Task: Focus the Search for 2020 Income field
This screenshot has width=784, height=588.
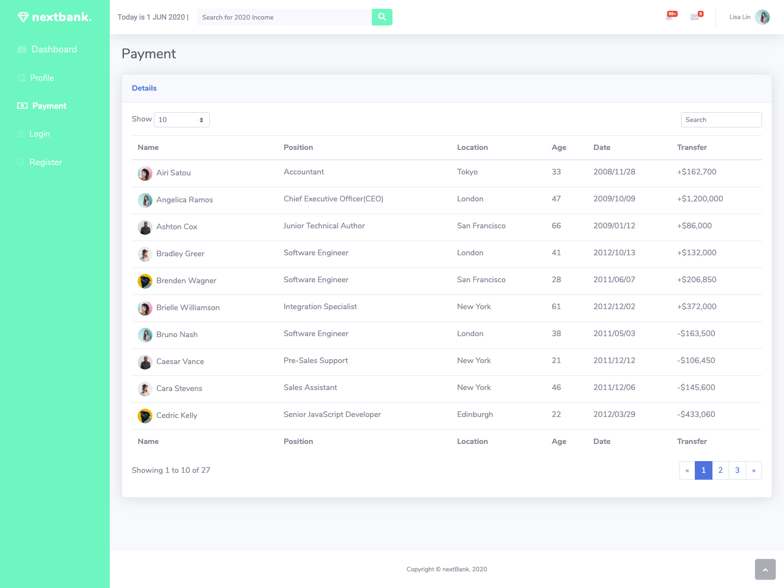Action: pos(284,17)
